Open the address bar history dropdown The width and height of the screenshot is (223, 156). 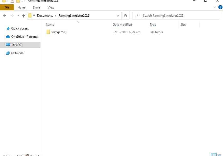tap(118, 16)
